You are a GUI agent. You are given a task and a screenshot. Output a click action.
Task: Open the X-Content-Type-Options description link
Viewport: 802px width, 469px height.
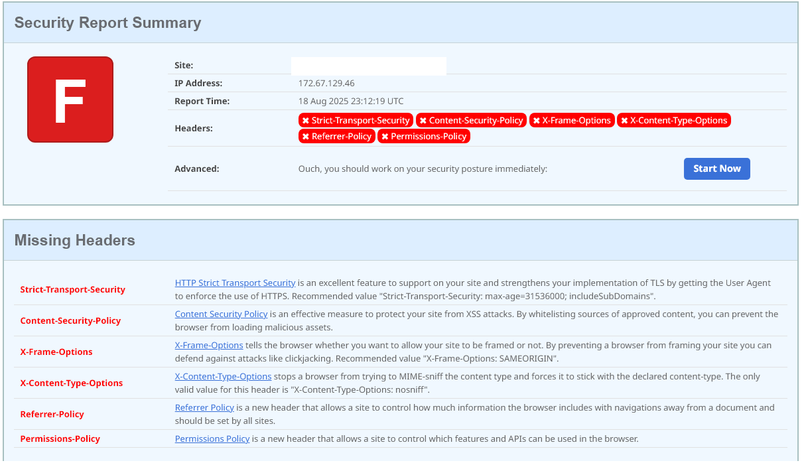(x=223, y=376)
